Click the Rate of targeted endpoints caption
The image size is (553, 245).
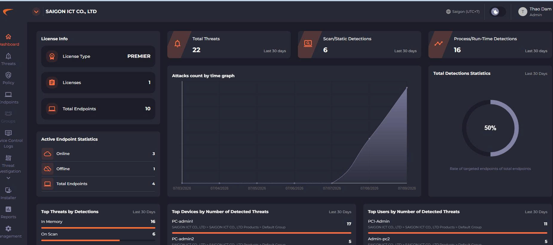click(x=490, y=169)
